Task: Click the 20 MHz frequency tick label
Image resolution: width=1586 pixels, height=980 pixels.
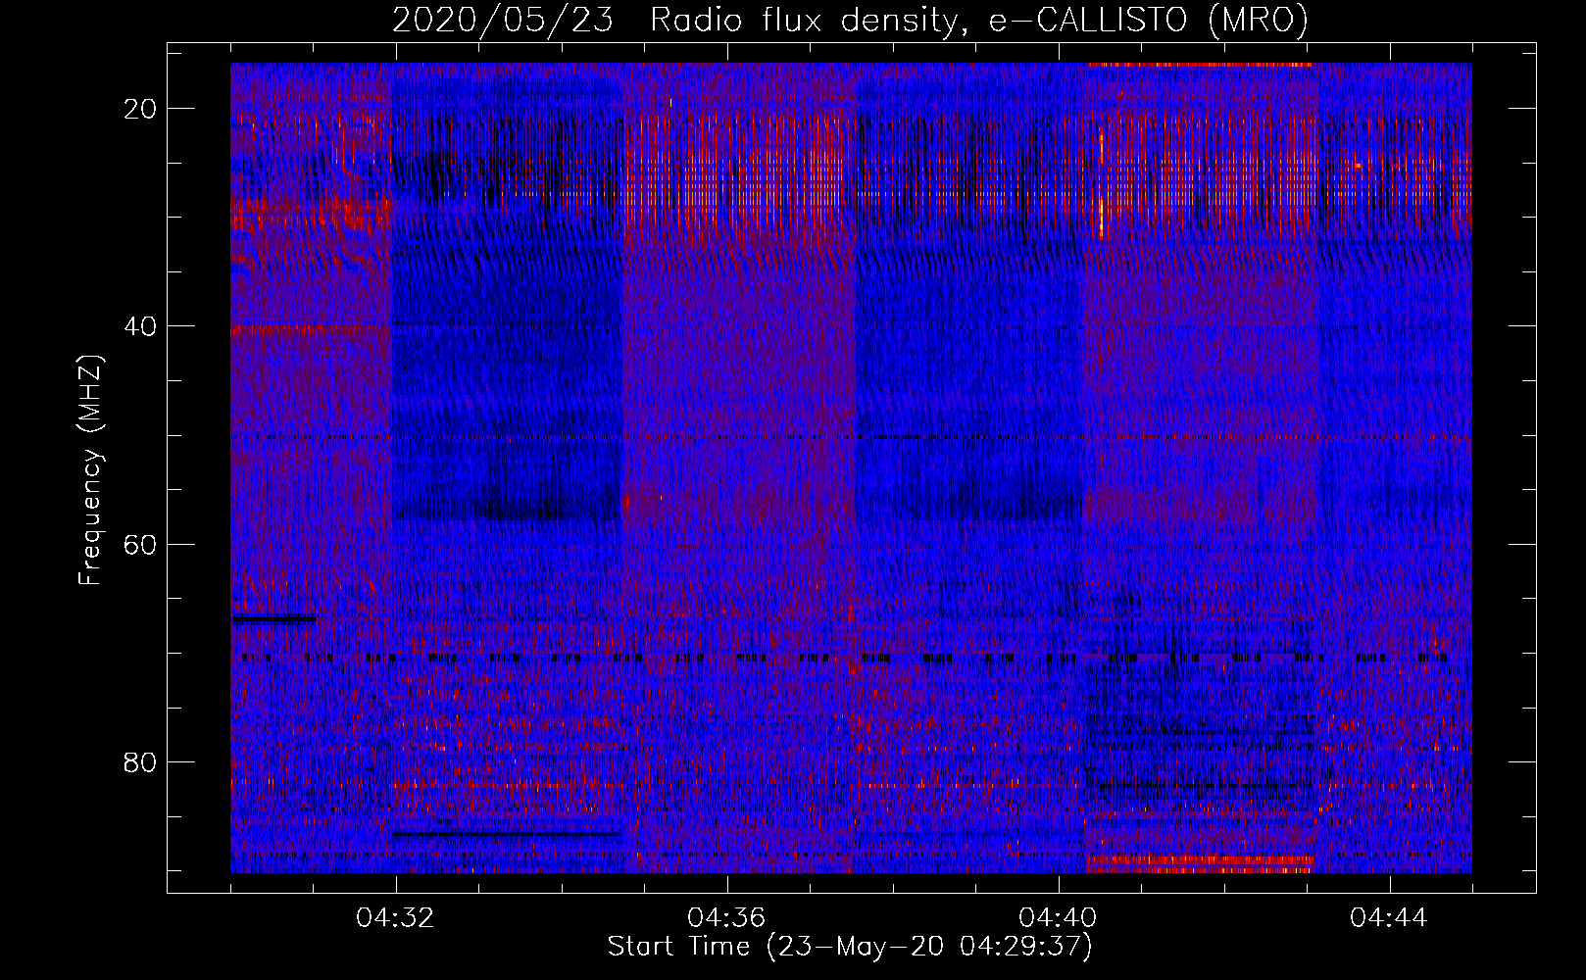Action: click(x=141, y=109)
